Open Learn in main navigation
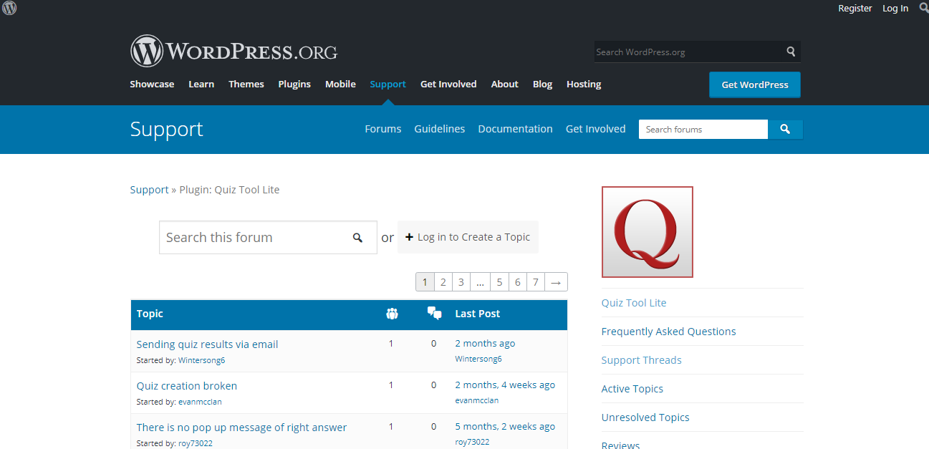This screenshot has height=449, width=929. tap(201, 85)
